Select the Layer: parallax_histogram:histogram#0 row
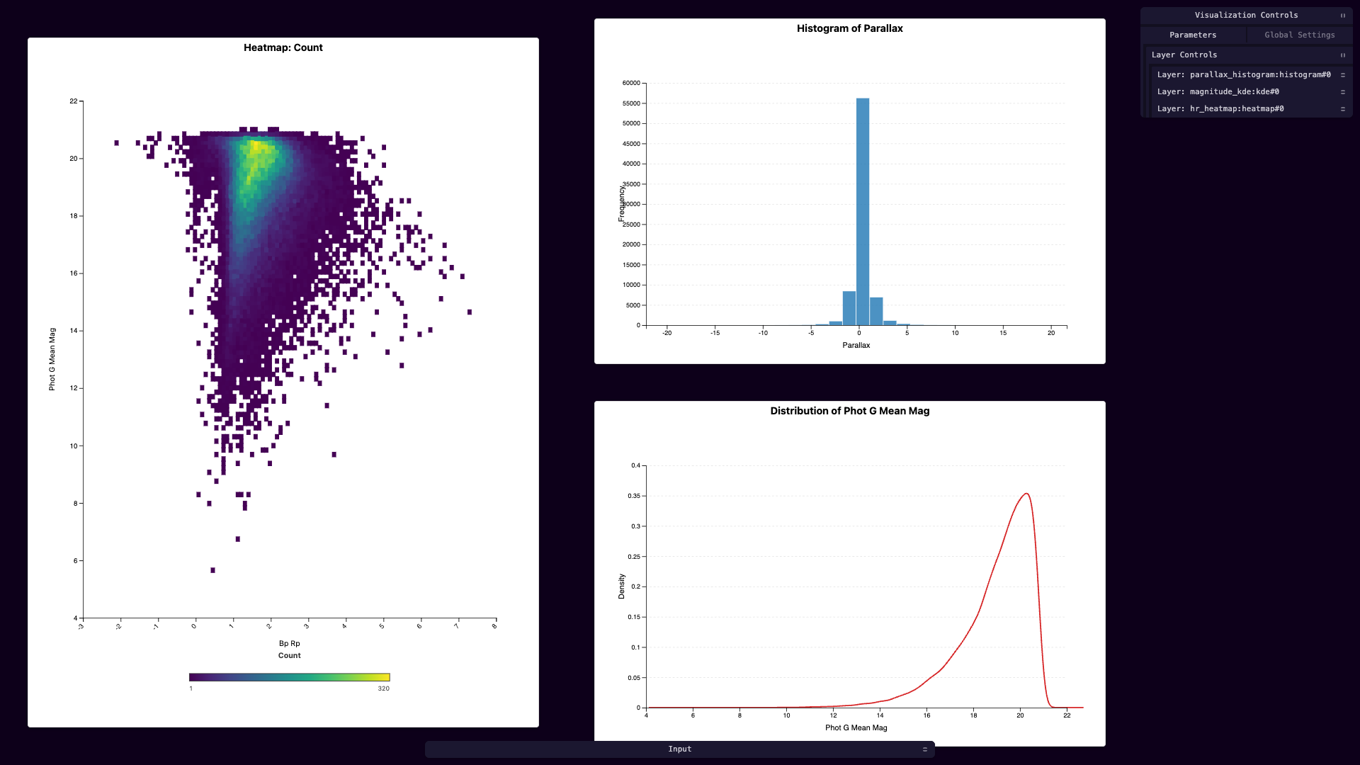 1251,75
